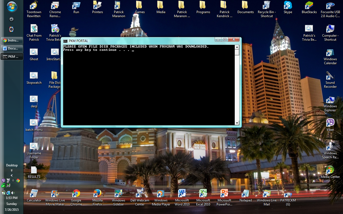Click the camera app pinned taskbar icon
Screen dimensions: 343x214
point(11,29)
